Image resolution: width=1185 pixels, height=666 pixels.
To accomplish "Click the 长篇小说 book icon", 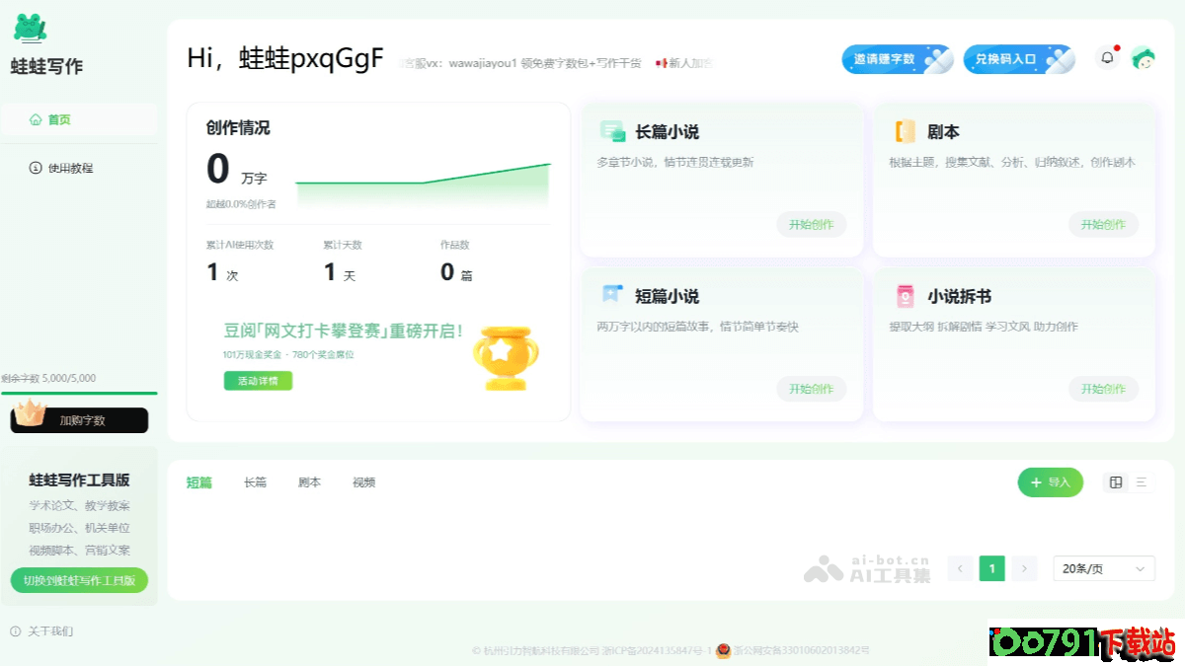I will (612, 131).
